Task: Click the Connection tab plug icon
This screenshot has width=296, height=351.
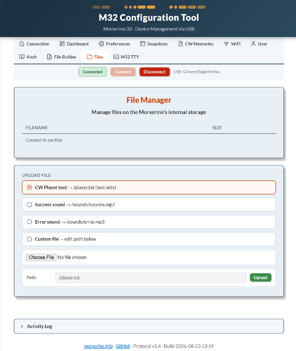Action: (22, 44)
